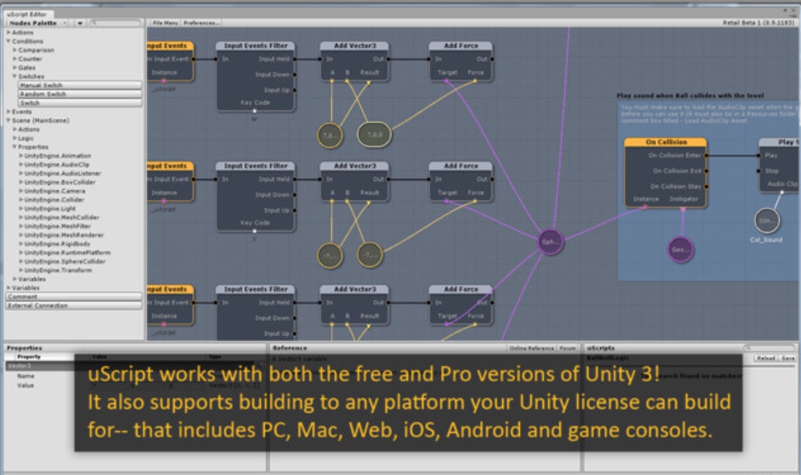Add a Comment from the palette
Image resolution: width=801 pixels, height=475 pixels.
pos(74,296)
